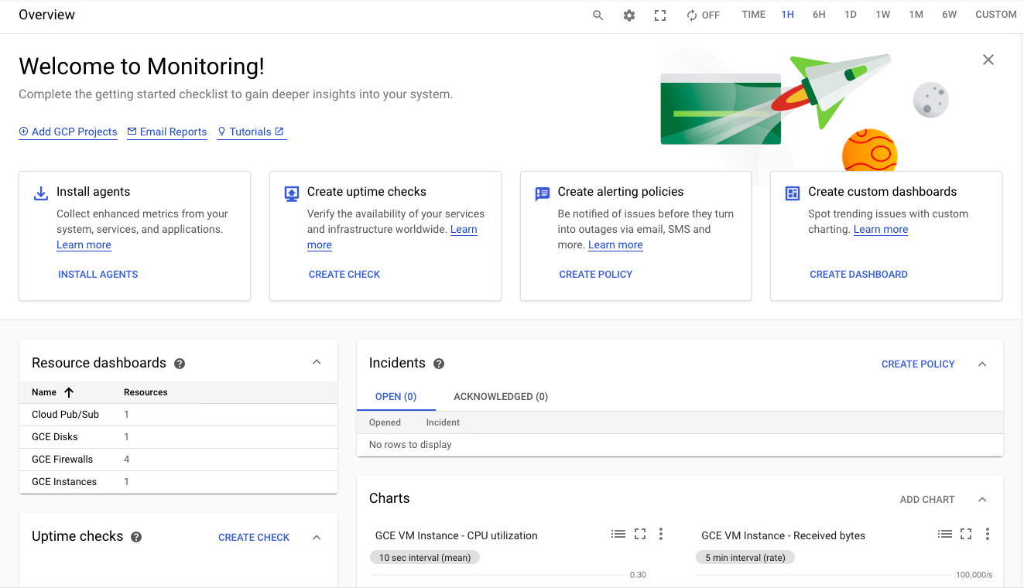This screenshot has height=588, width=1024.
Task: Click the Create uptime checks monitor icon
Action: [292, 193]
